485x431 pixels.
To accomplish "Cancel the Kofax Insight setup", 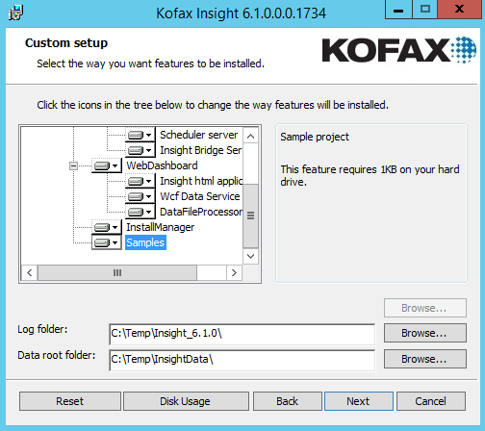I will tap(431, 401).
